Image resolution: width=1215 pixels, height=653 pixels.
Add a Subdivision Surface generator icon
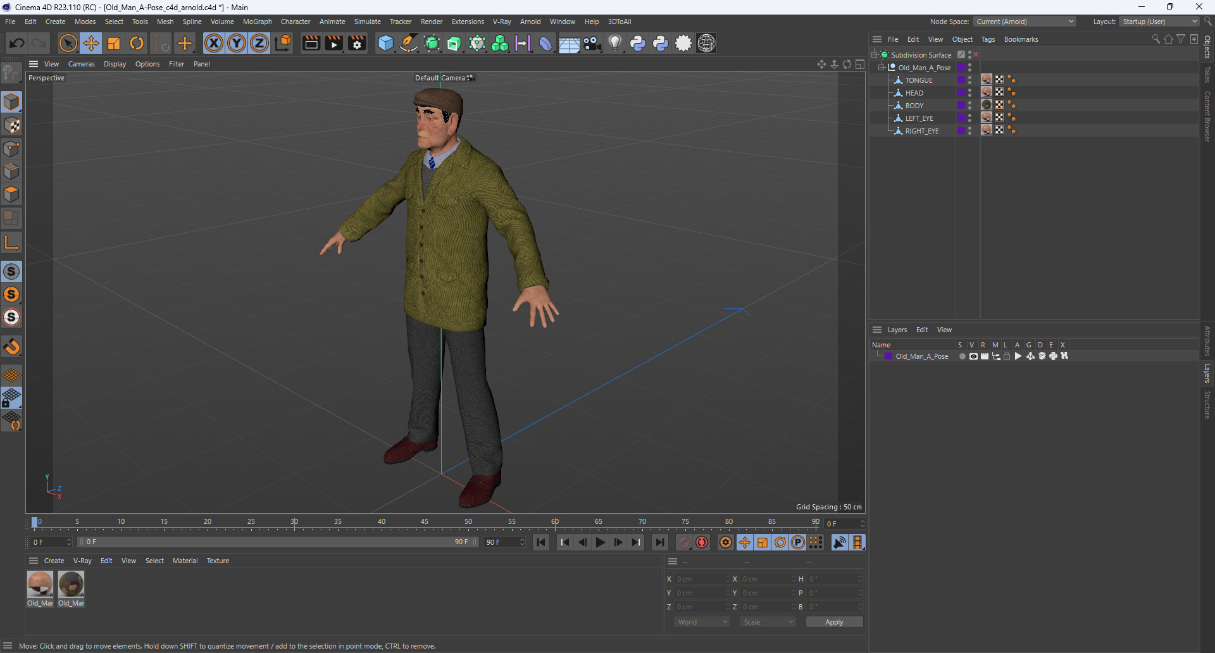(432, 43)
